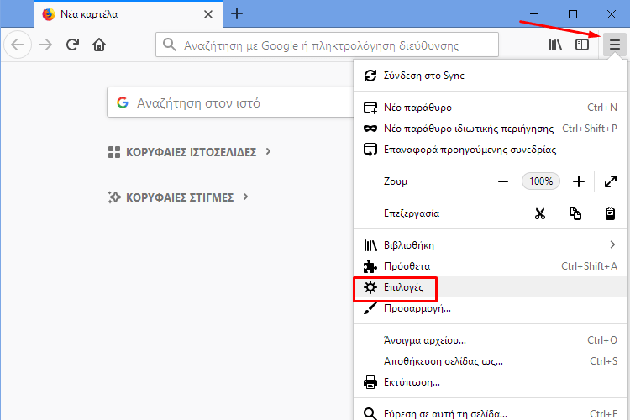Viewport: 630px width, 420px height.
Task: Click the Paste clipboard icon
Action: click(610, 213)
